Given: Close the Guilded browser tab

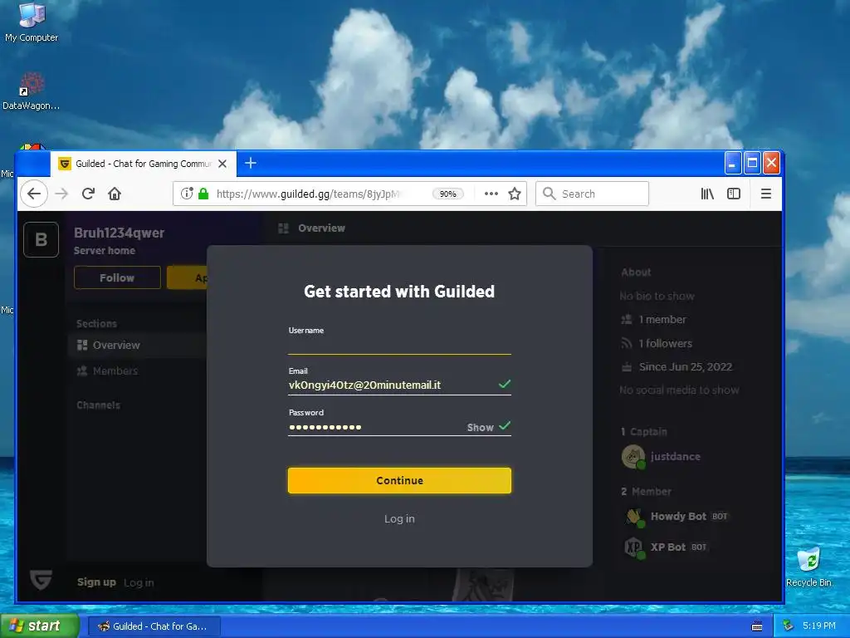Looking at the screenshot, I should [222, 164].
